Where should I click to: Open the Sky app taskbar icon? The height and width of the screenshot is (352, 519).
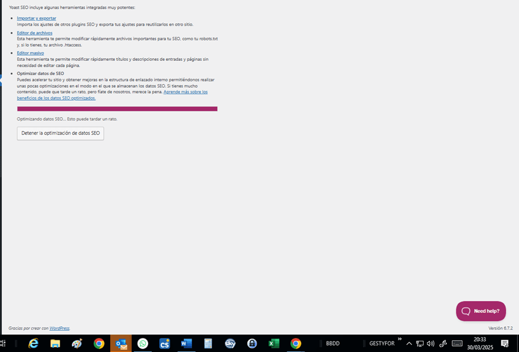coord(230,343)
